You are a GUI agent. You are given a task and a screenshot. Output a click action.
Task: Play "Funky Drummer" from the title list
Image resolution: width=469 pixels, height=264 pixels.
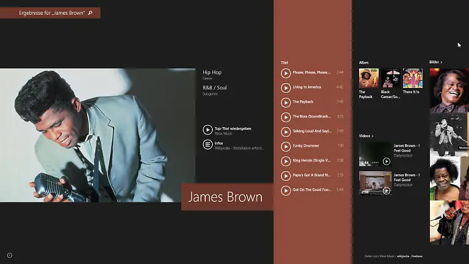tap(286, 146)
